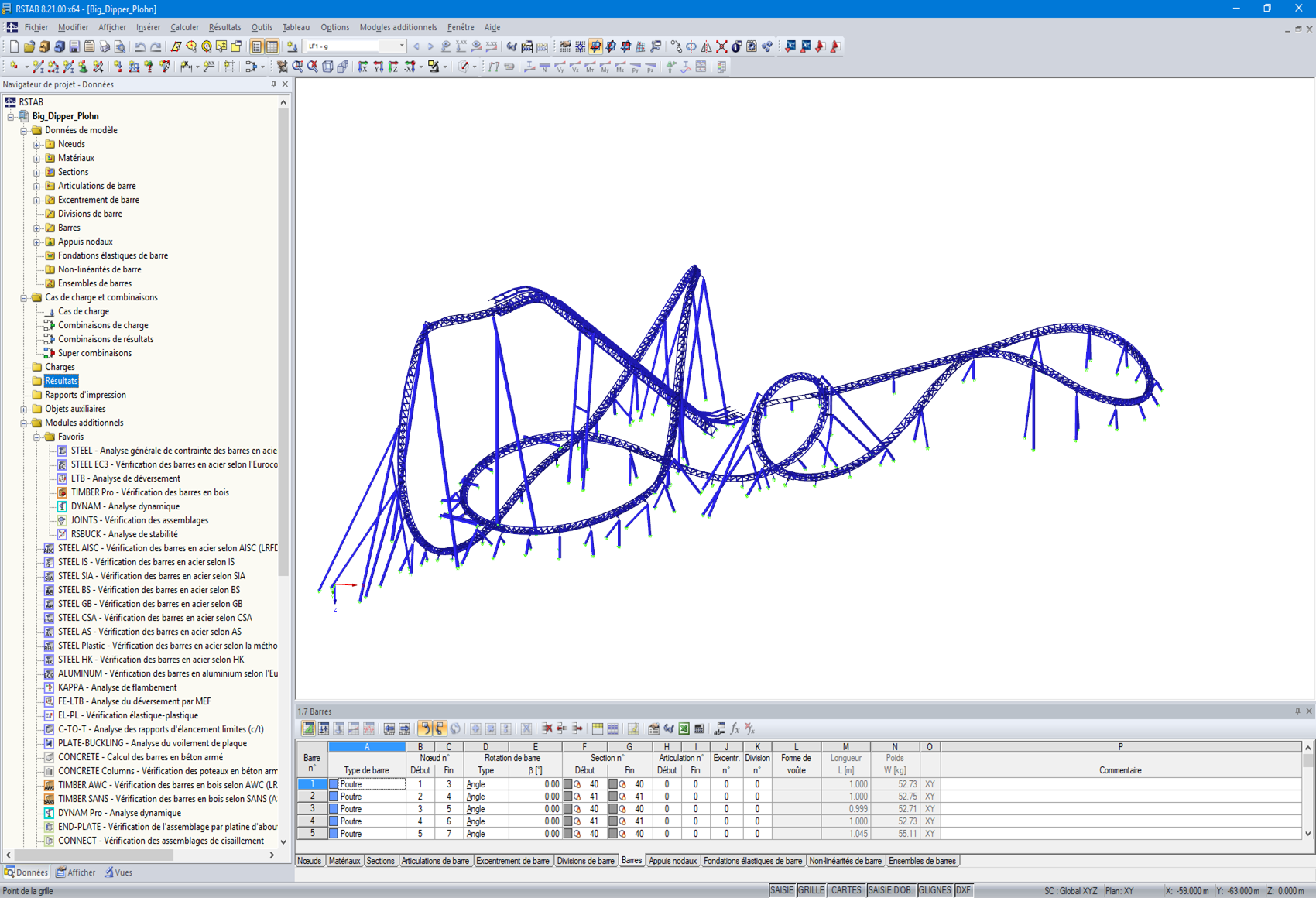Redo the last undone action
The height and width of the screenshot is (898, 1316).
[156, 46]
